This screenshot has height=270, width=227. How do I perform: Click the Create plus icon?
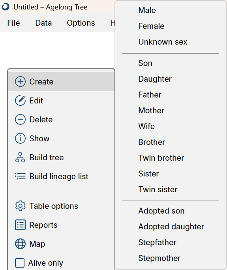pyautogui.click(x=20, y=81)
